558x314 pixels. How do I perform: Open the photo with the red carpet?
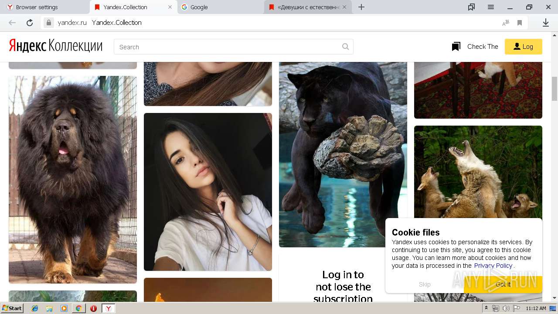[478, 90]
